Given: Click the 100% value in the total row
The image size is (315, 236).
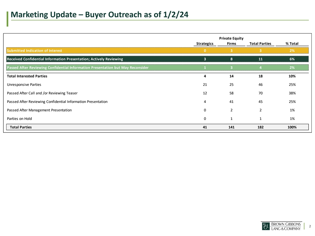Looking at the screenshot, I should click(x=292, y=127).
